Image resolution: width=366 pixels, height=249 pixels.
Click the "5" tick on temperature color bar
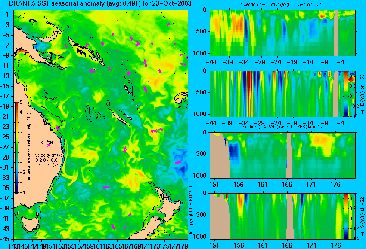click(21, 102)
